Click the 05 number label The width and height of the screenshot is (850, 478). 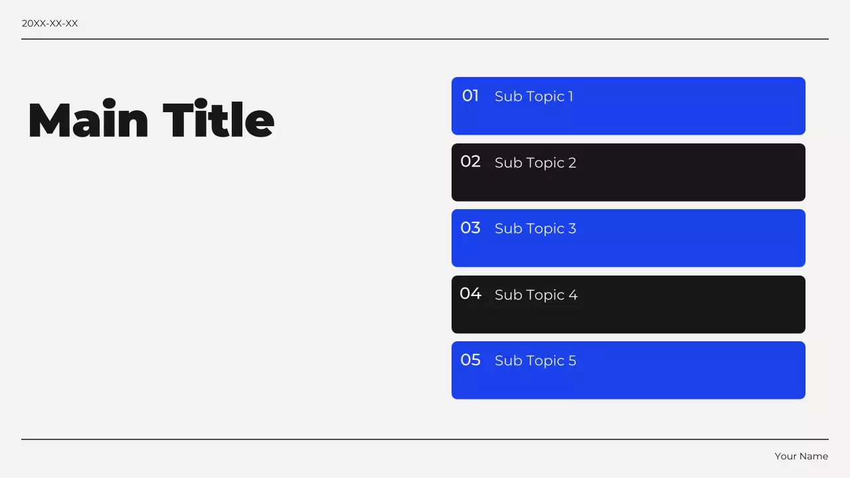click(470, 360)
